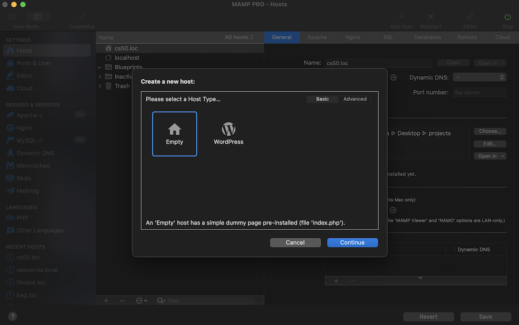
Task: Choose the WordPress host type
Action: click(x=228, y=134)
